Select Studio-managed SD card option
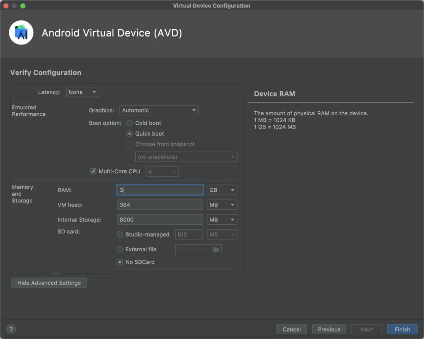 click(x=120, y=234)
